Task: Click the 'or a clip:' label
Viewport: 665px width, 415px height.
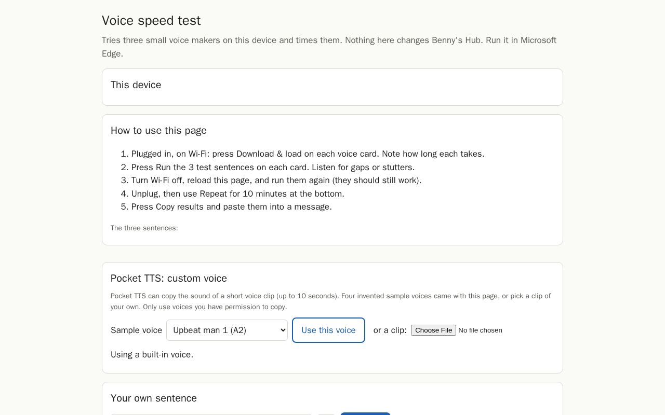Action: coord(390,330)
